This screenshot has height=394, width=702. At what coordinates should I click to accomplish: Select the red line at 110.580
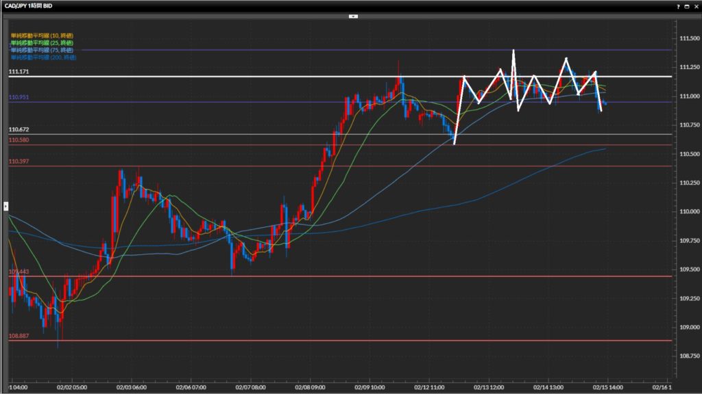tap(206, 145)
